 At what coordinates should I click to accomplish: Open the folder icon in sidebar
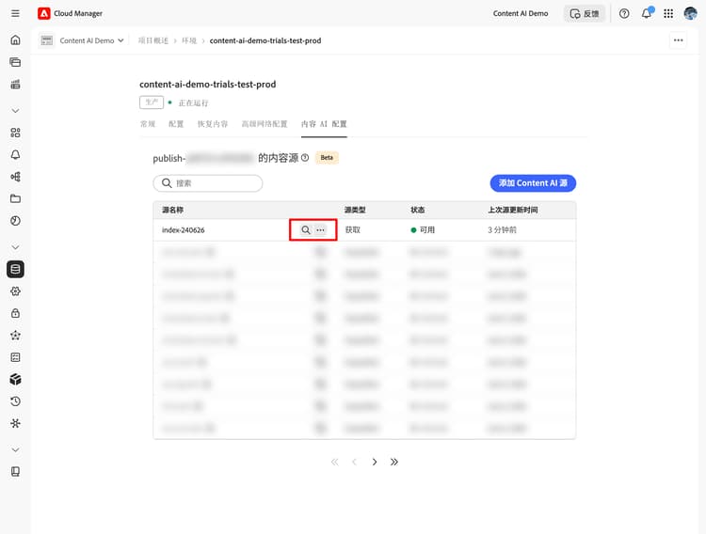click(x=15, y=199)
